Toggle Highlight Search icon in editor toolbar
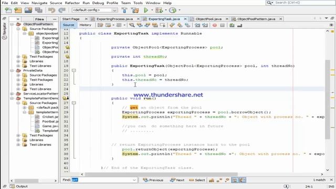 click(x=155, y=25)
